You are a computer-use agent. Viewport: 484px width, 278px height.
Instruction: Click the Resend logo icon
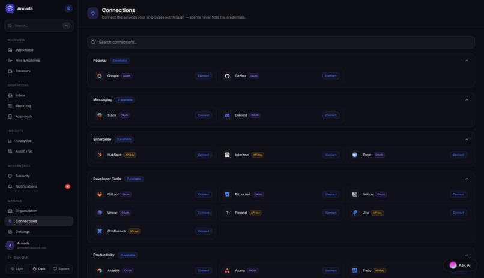click(227, 213)
